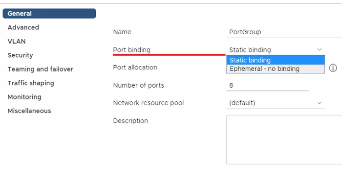Switch to the Advanced section
Viewport: 342px width, 184px height.
[x=23, y=27]
